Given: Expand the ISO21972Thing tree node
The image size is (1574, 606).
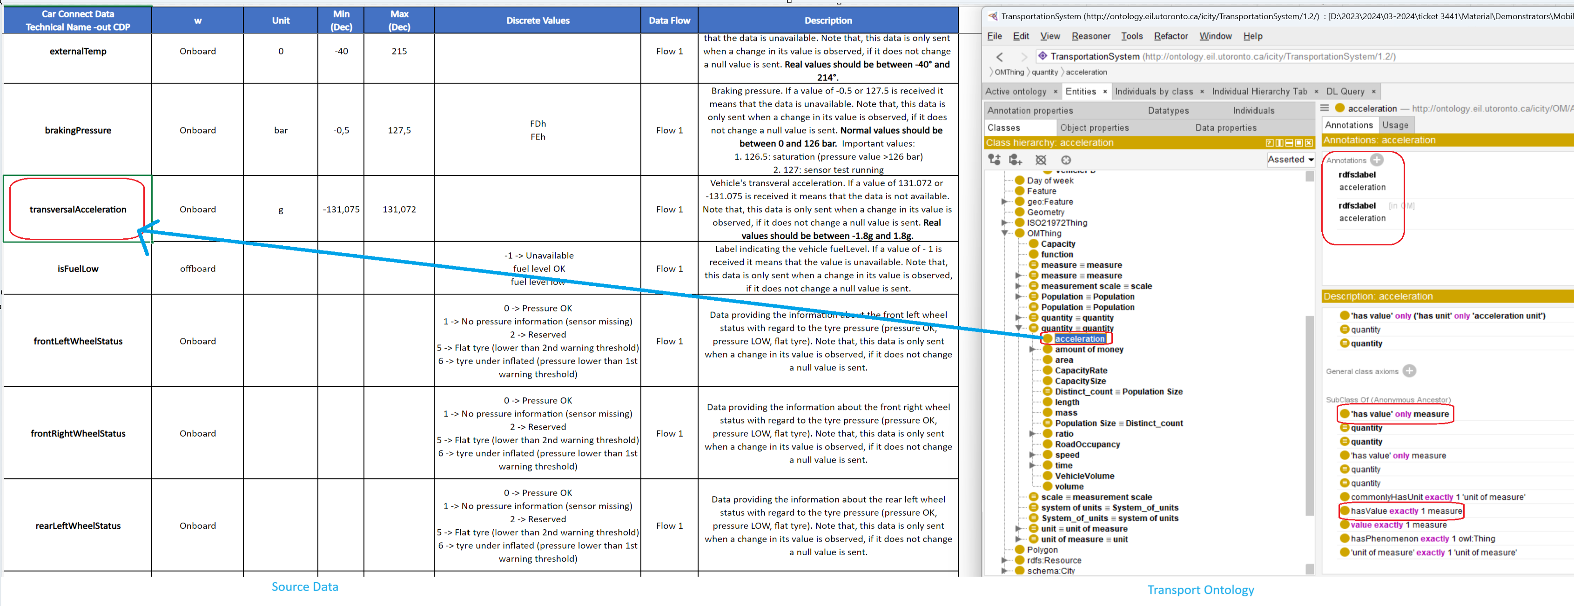Looking at the screenshot, I should tap(1004, 222).
